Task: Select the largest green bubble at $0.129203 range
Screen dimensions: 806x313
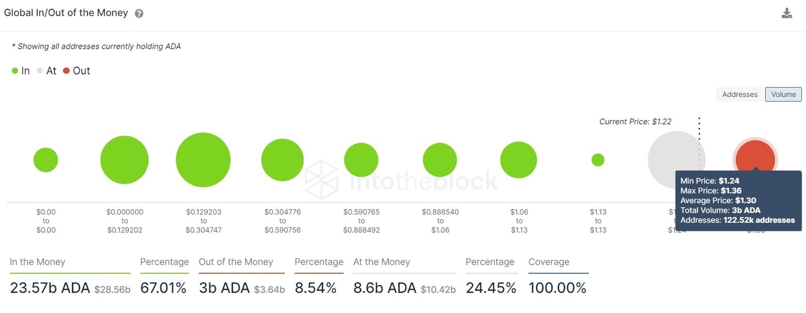Action: pos(203,160)
